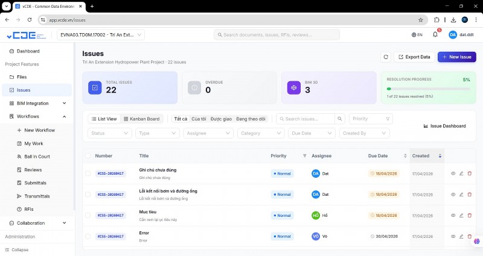Image resolution: width=483 pixels, height=256 pixels.
Task: Click the New Issue button
Action: pos(456,57)
